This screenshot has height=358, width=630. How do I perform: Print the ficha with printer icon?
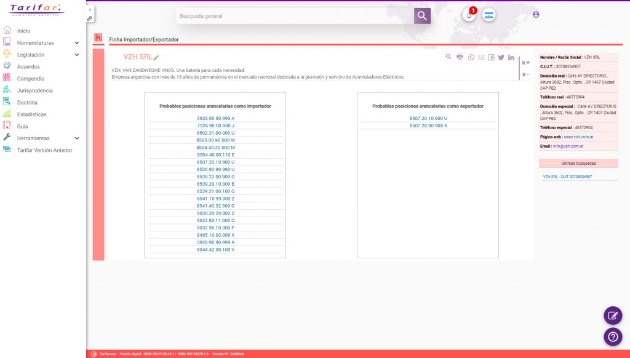tap(460, 57)
